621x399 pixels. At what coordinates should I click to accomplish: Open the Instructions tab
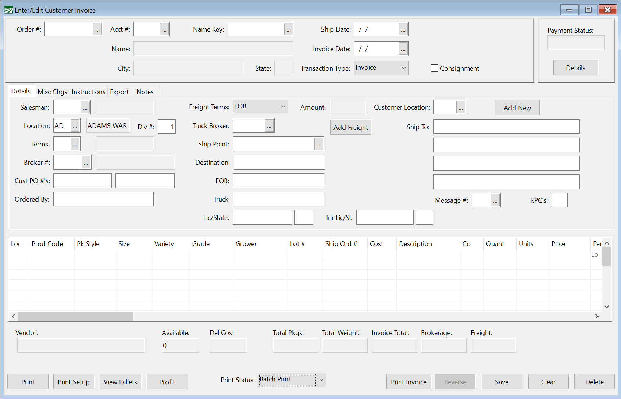pyautogui.click(x=88, y=92)
